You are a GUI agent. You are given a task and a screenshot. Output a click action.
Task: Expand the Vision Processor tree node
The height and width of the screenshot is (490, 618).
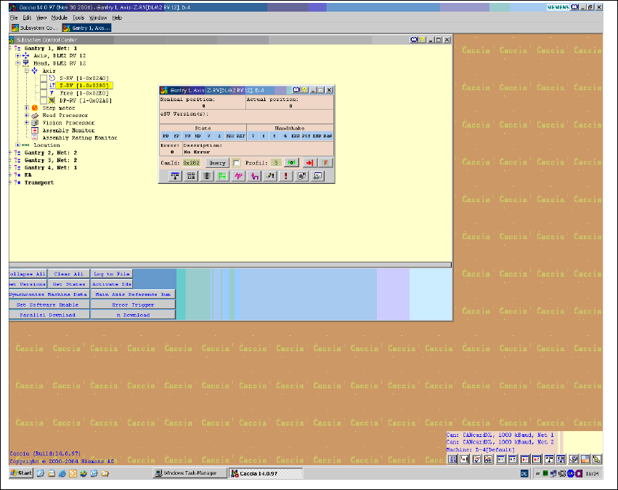pyautogui.click(x=26, y=123)
